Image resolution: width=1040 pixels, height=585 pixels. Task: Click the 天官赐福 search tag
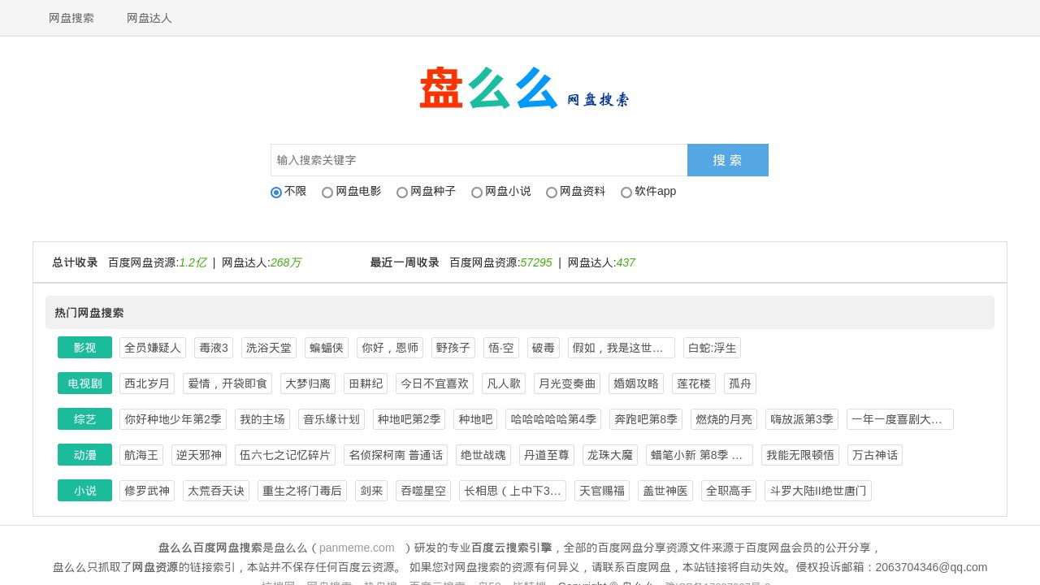click(x=602, y=491)
